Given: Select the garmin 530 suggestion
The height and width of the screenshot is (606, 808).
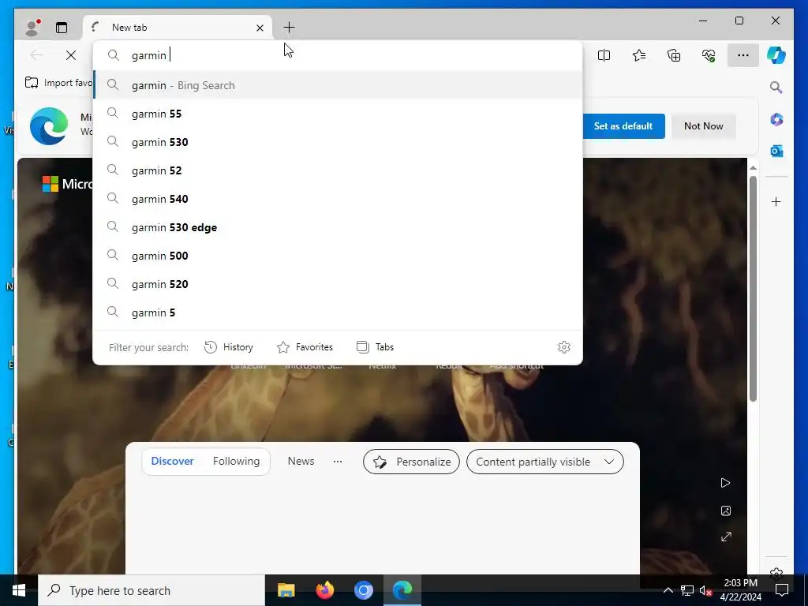Looking at the screenshot, I should point(338,142).
